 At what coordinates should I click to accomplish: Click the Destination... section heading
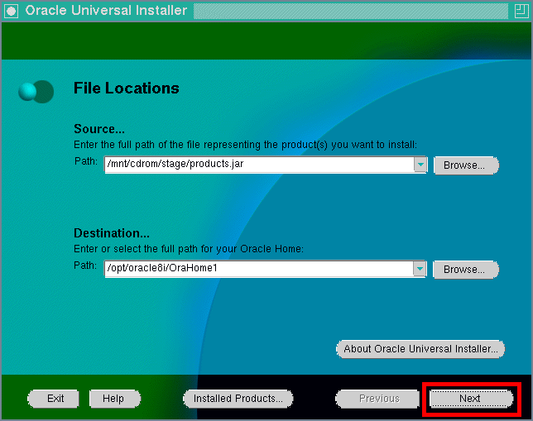pyautogui.click(x=113, y=233)
